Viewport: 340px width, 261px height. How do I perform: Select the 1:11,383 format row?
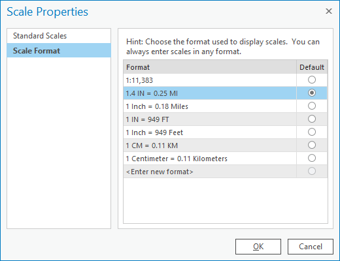coord(210,80)
